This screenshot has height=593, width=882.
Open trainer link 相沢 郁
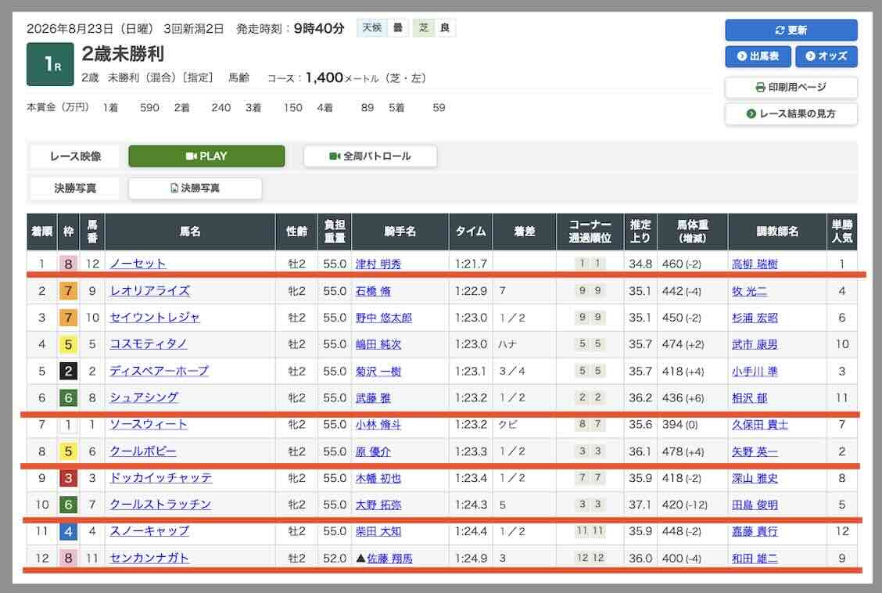749,397
